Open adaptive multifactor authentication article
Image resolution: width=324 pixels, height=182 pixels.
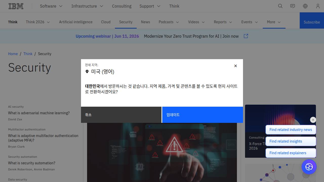pos(43,138)
